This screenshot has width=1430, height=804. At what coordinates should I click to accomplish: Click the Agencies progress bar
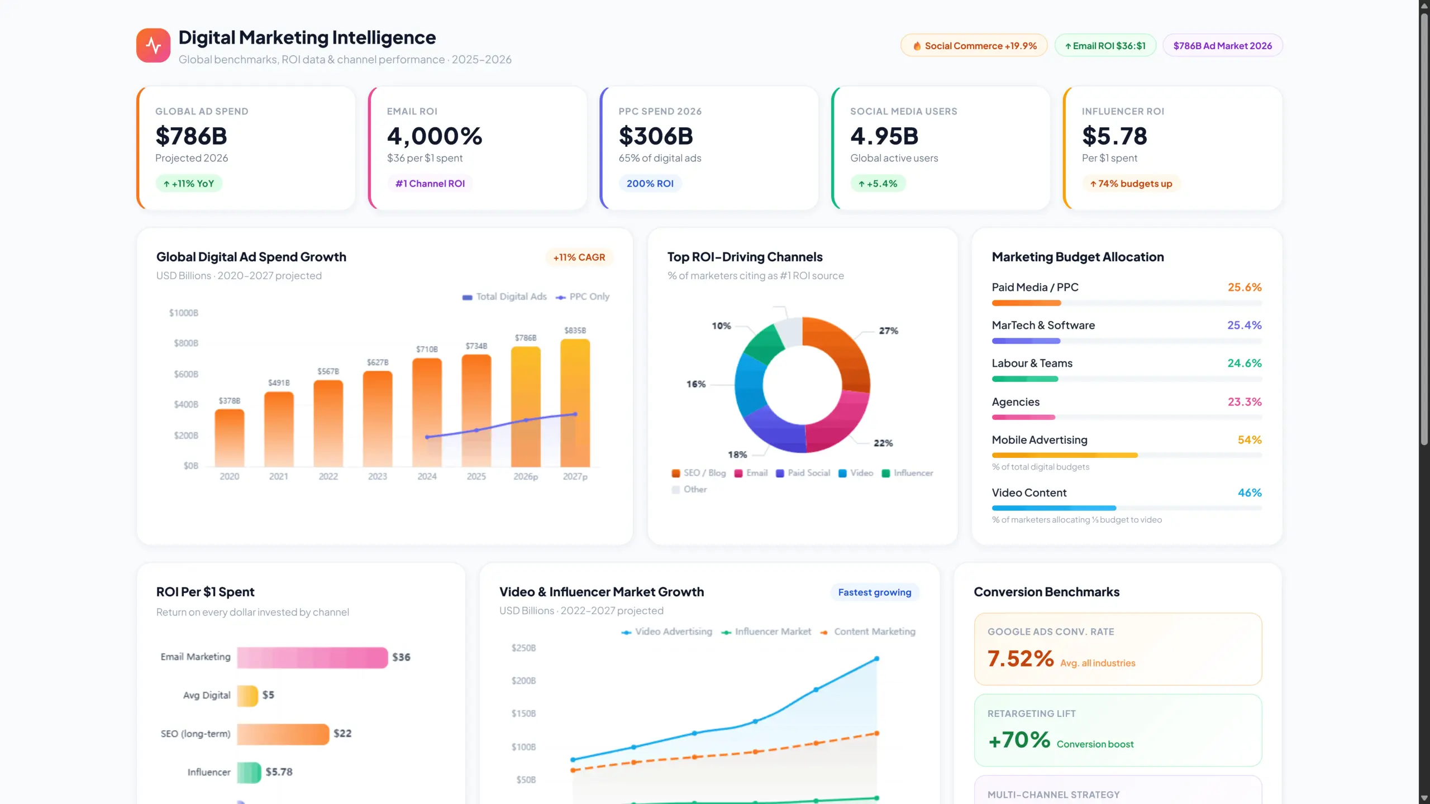click(1127, 418)
